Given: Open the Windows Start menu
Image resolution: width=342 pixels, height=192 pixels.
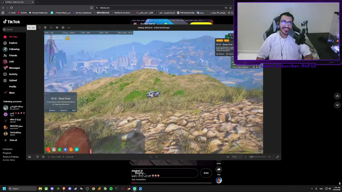Looking at the screenshot, I should coord(4,189).
